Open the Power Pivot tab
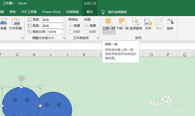 pyautogui.click(x=51, y=12)
